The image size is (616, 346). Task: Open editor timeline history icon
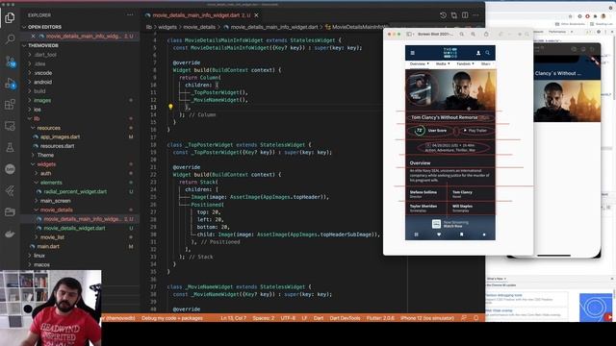[x=443, y=15]
